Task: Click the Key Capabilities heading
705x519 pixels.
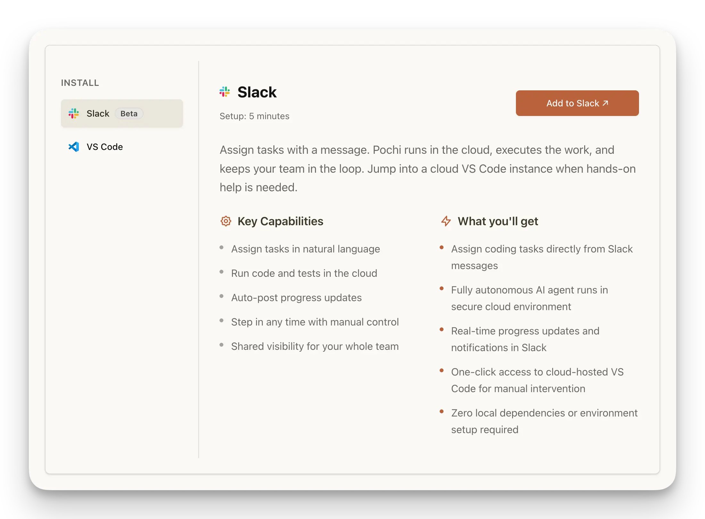Action: coord(280,221)
